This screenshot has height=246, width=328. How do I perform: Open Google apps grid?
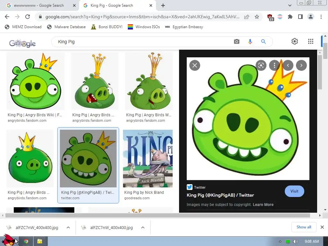[x=311, y=41]
